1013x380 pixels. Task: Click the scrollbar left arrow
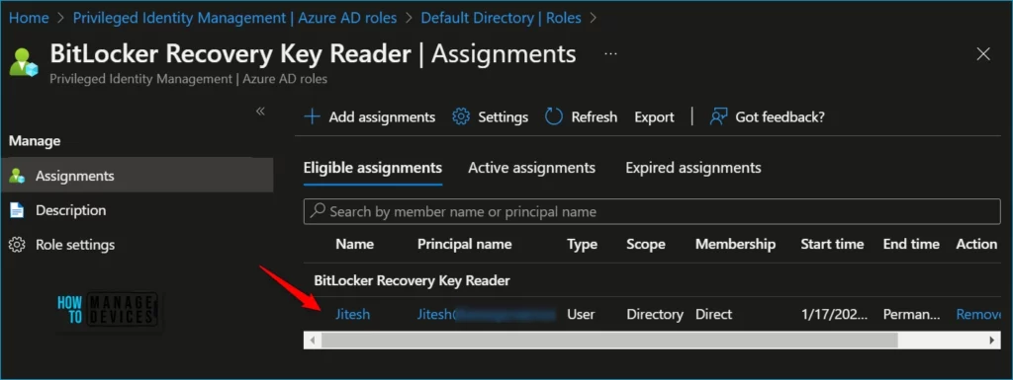(312, 341)
